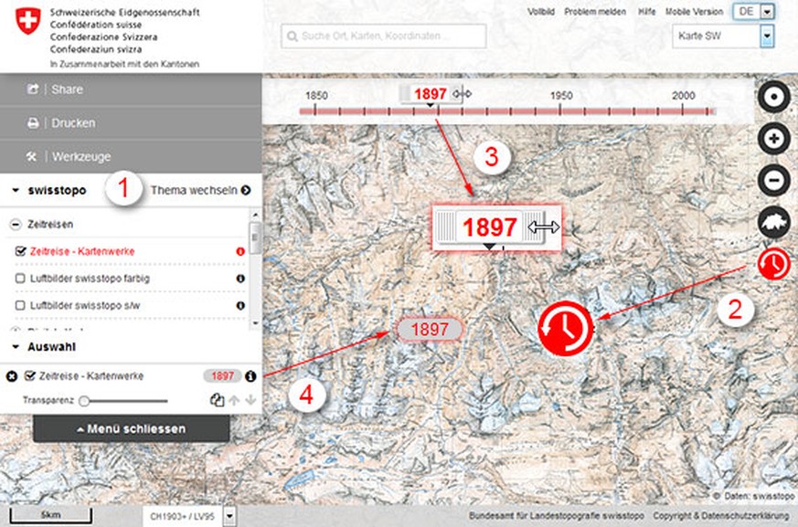Remove Zeitreise - Kartenwerke from selection
The image size is (798, 527).
pos(12,376)
